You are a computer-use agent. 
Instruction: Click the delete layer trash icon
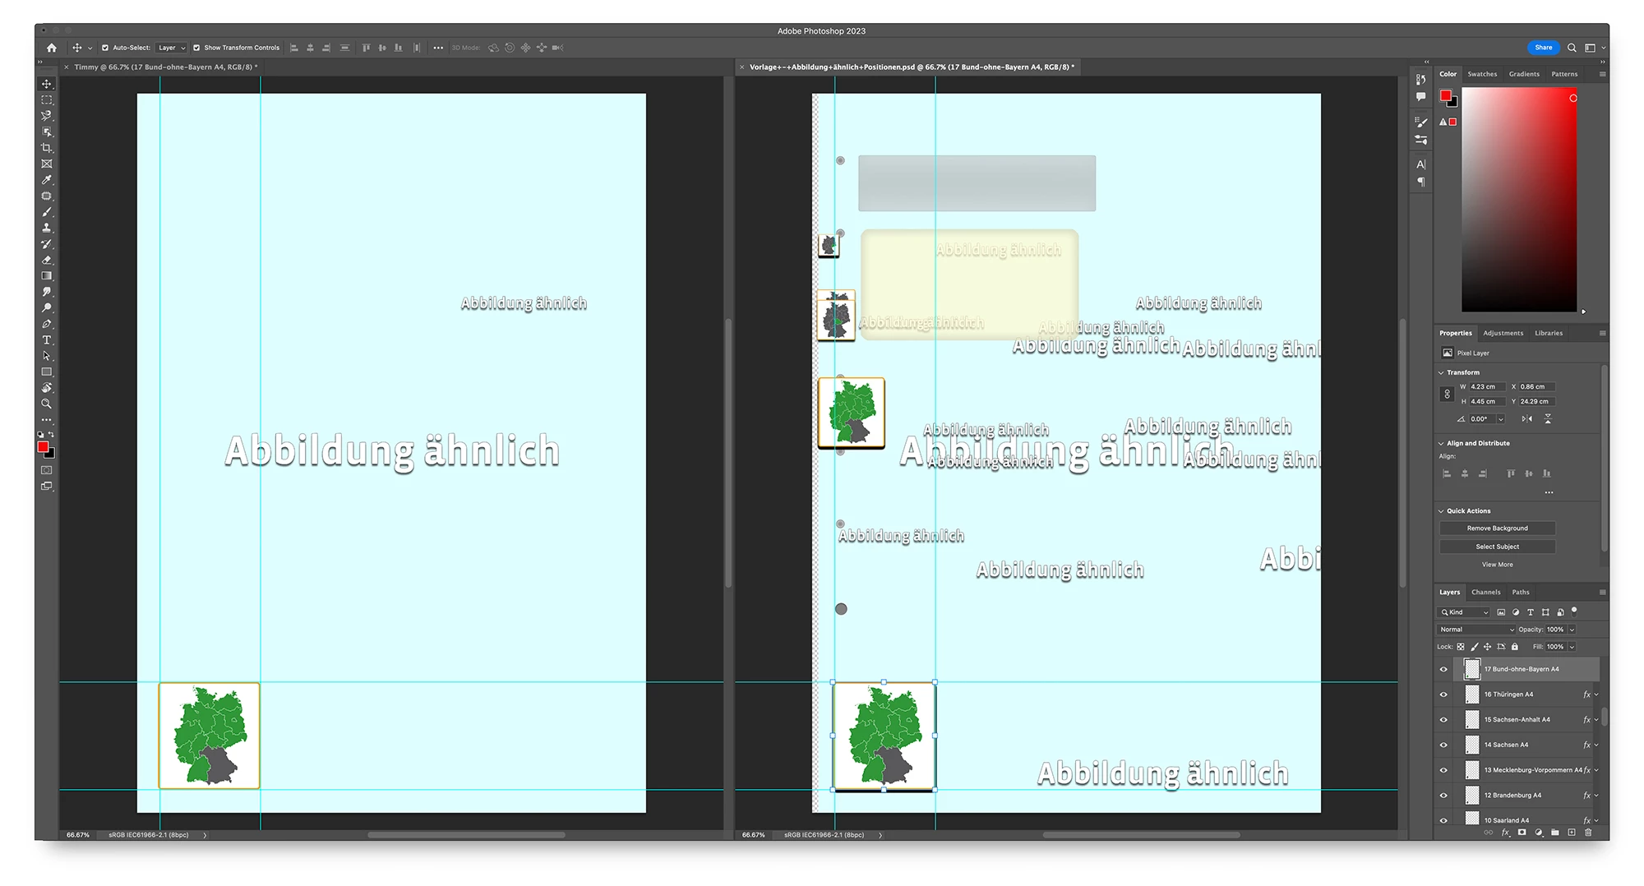coord(1588,833)
